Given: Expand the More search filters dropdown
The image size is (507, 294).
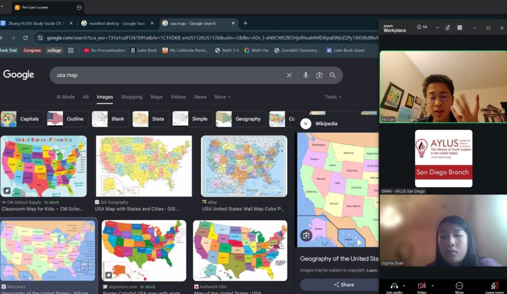Looking at the screenshot, I should click(x=222, y=97).
